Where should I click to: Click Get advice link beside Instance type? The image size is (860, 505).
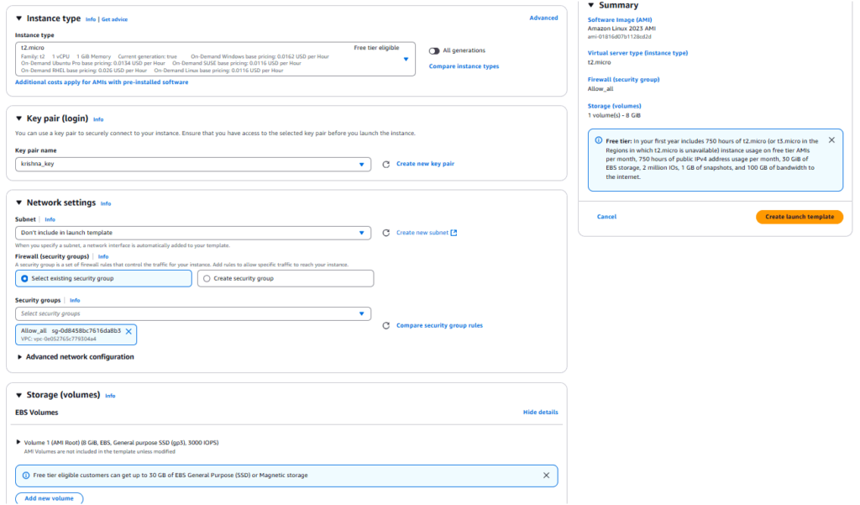[x=114, y=19]
